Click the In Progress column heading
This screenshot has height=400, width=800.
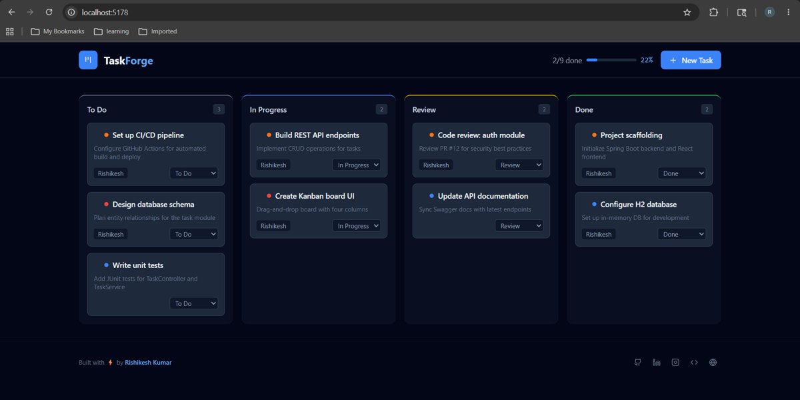tap(269, 109)
